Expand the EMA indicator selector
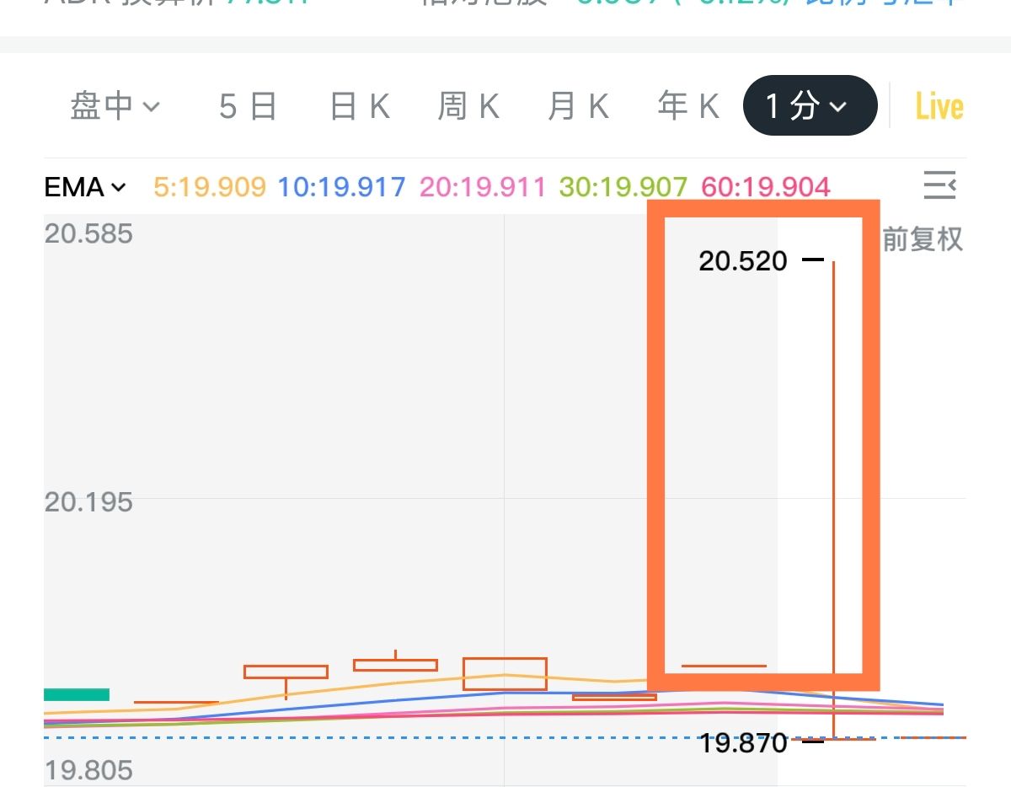 point(85,187)
